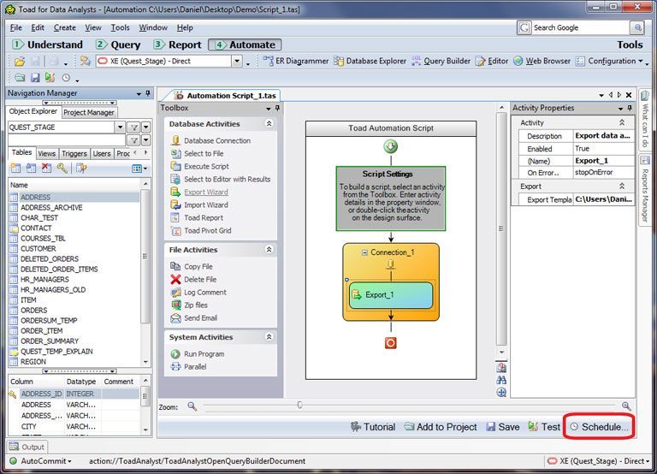Go to the Report workflow step

tap(177, 44)
